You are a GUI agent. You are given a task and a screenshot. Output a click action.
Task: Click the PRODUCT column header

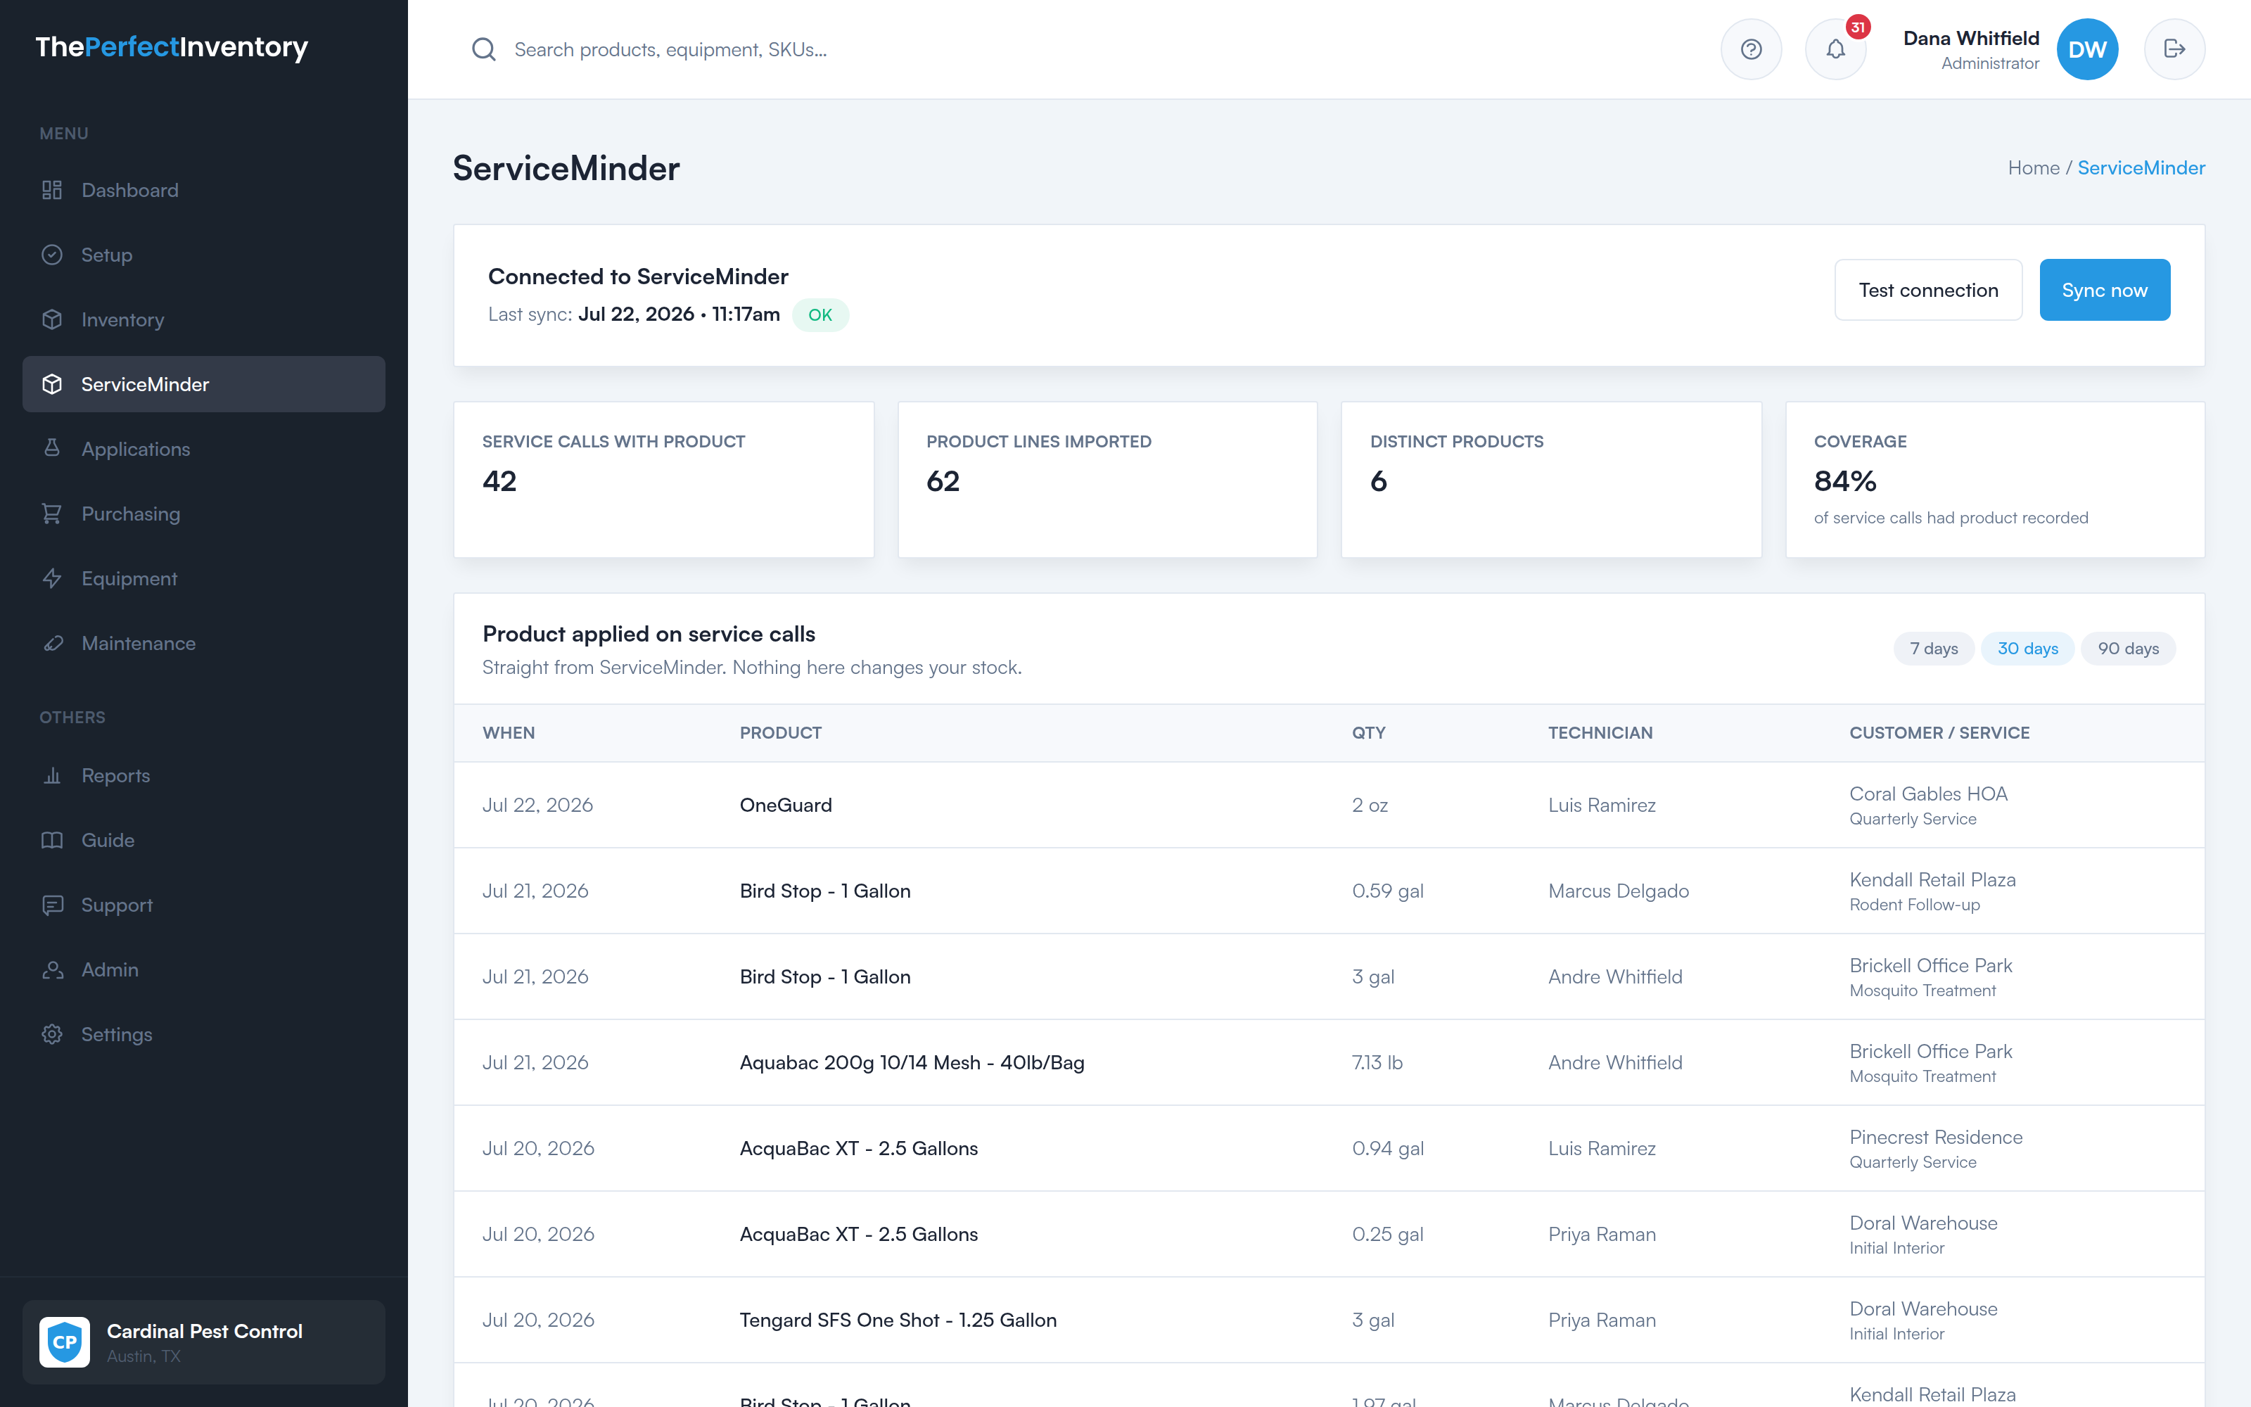[x=780, y=732]
